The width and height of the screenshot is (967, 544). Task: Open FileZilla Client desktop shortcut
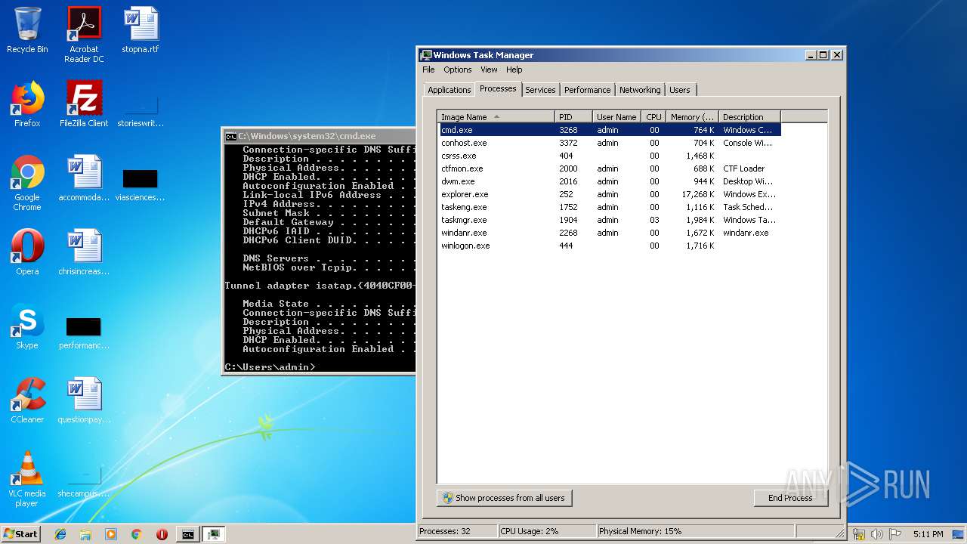[84, 104]
